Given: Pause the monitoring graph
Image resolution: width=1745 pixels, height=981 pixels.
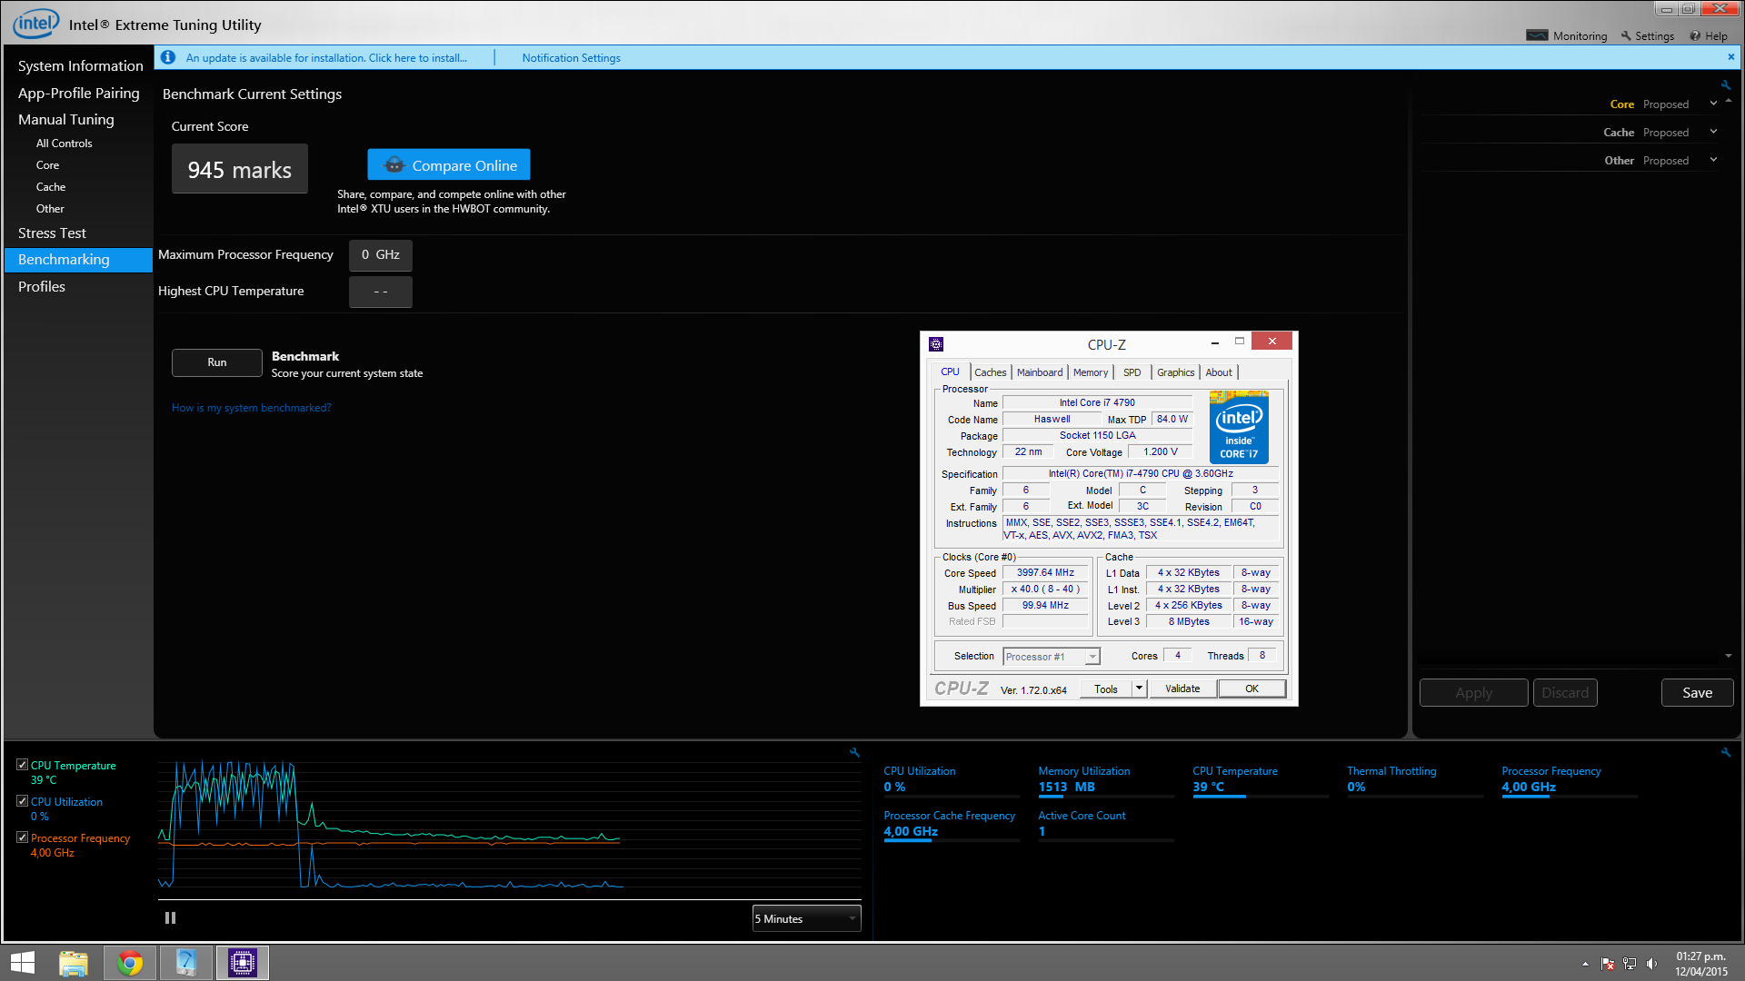Looking at the screenshot, I should pyautogui.click(x=170, y=918).
